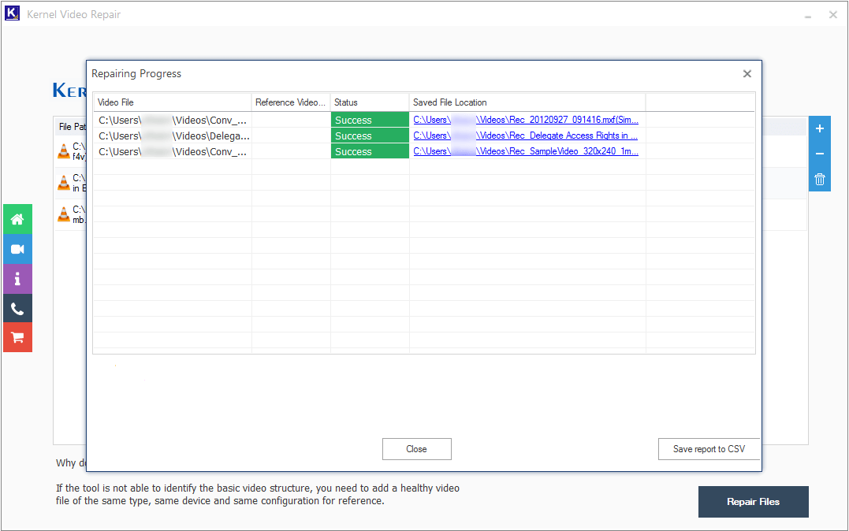Select the first row Videos\Conv_ video file cell
Image resolution: width=849 pixels, height=531 pixels.
click(172, 121)
